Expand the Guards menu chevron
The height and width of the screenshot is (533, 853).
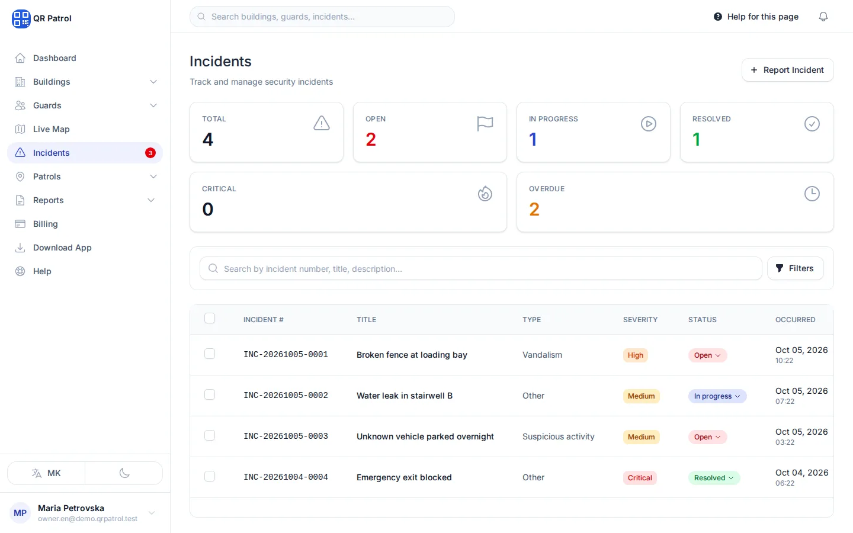point(153,105)
